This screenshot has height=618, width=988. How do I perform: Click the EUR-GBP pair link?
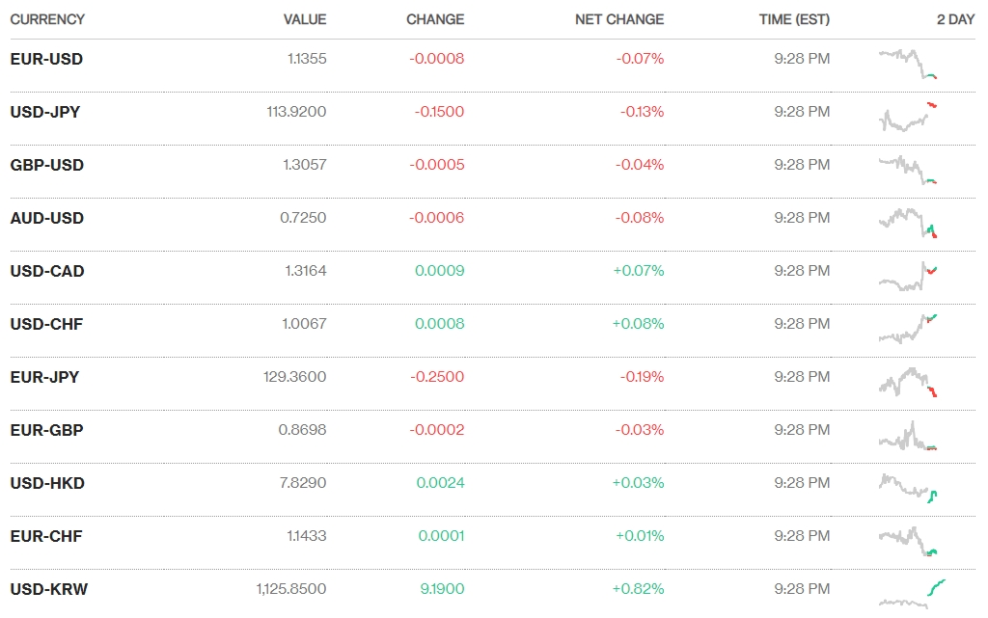[x=46, y=430]
